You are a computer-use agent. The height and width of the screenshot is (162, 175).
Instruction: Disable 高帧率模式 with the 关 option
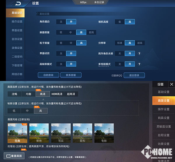click(61, 64)
